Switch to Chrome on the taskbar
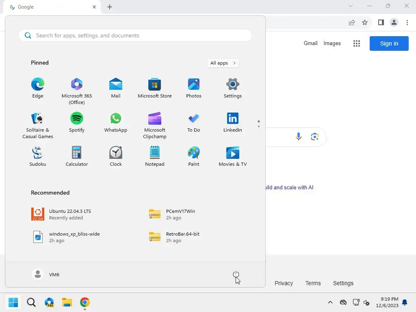Viewport: 416px width, 312px height. point(85,302)
